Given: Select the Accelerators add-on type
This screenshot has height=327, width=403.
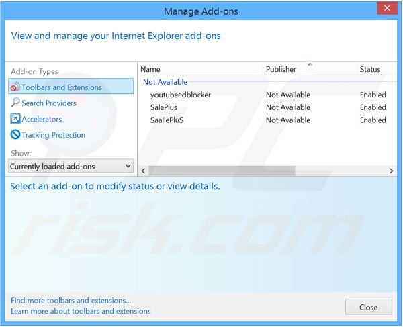Looking at the screenshot, I should tap(42, 119).
